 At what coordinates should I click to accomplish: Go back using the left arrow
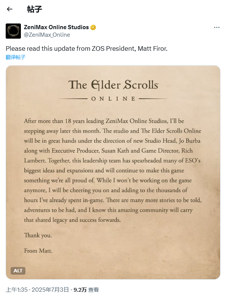[x=9, y=9]
